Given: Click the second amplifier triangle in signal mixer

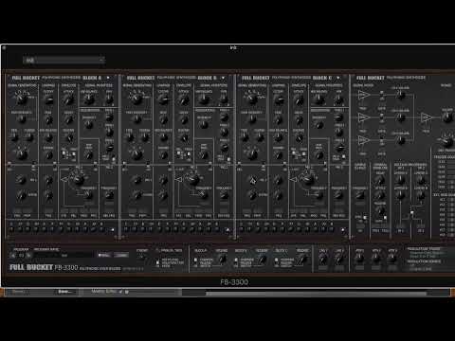Looking at the screenshot, I should point(363,117).
